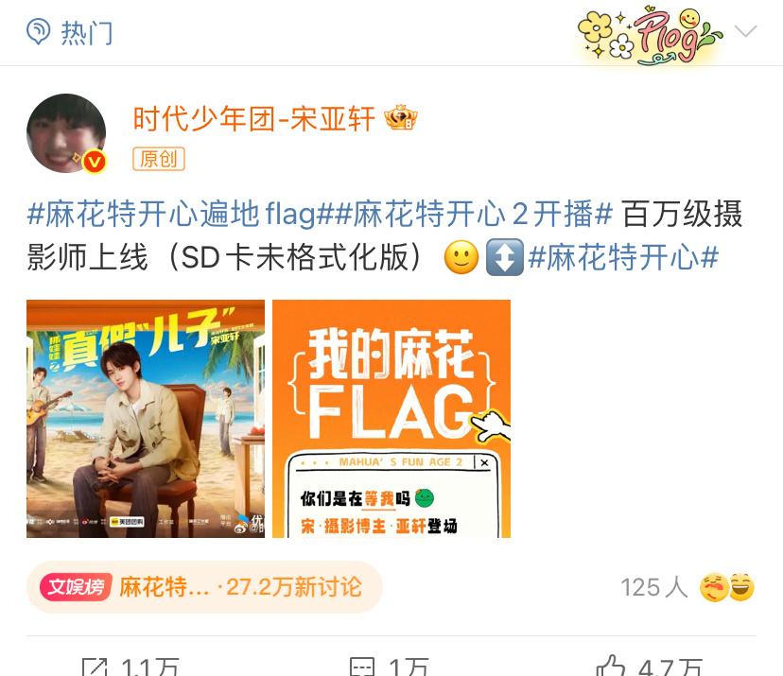Tap the repost icon with 1.1万
Image resolution: width=783 pixels, height=676 pixels.
(95, 667)
